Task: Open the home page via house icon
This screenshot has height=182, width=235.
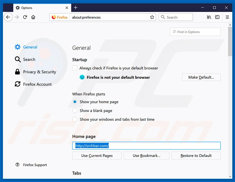Action: pos(33,17)
